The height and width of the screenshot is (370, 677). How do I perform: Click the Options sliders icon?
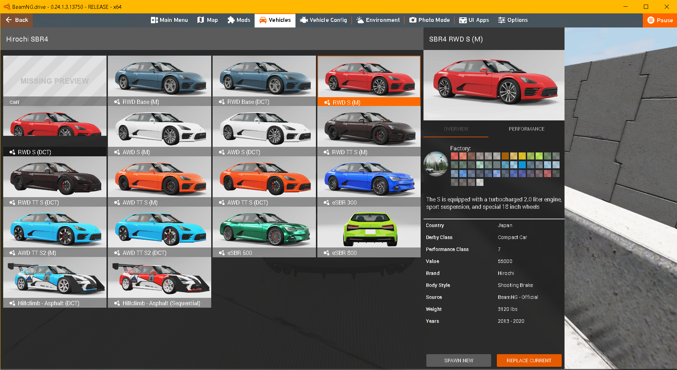point(501,20)
